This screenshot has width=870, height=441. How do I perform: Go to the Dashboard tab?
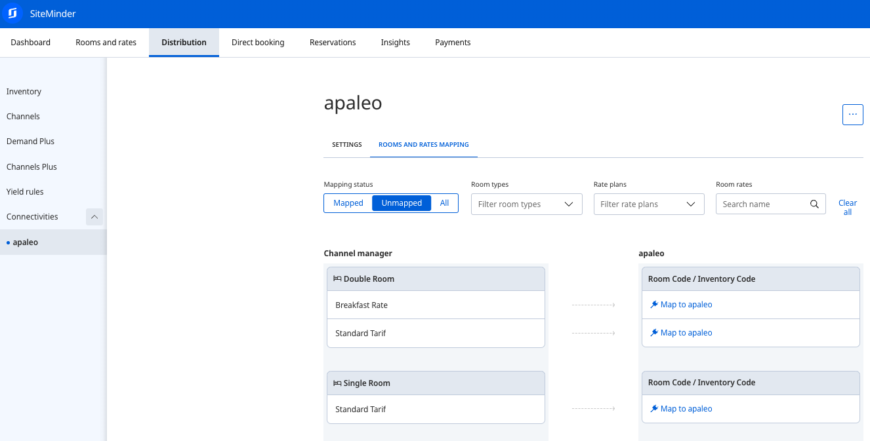click(31, 43)
